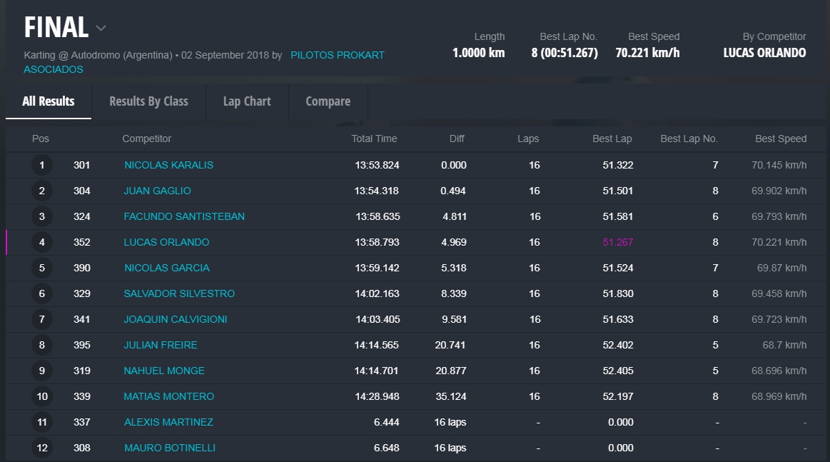Select the All Results tab
830x462 pixels.
point(49,101)
